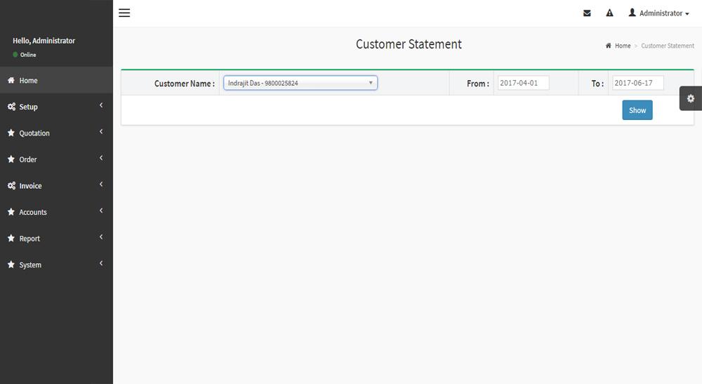Screen dimensions: 702x384
Task: Select the Quotation sidebar item
Action: coord(56,133)
